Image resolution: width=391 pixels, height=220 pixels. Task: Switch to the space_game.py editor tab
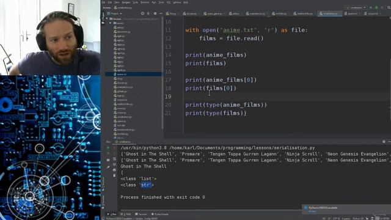tap(214, 13)
